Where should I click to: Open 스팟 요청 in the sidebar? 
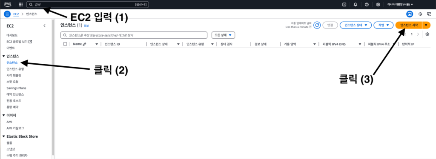[x=12, y=82]
